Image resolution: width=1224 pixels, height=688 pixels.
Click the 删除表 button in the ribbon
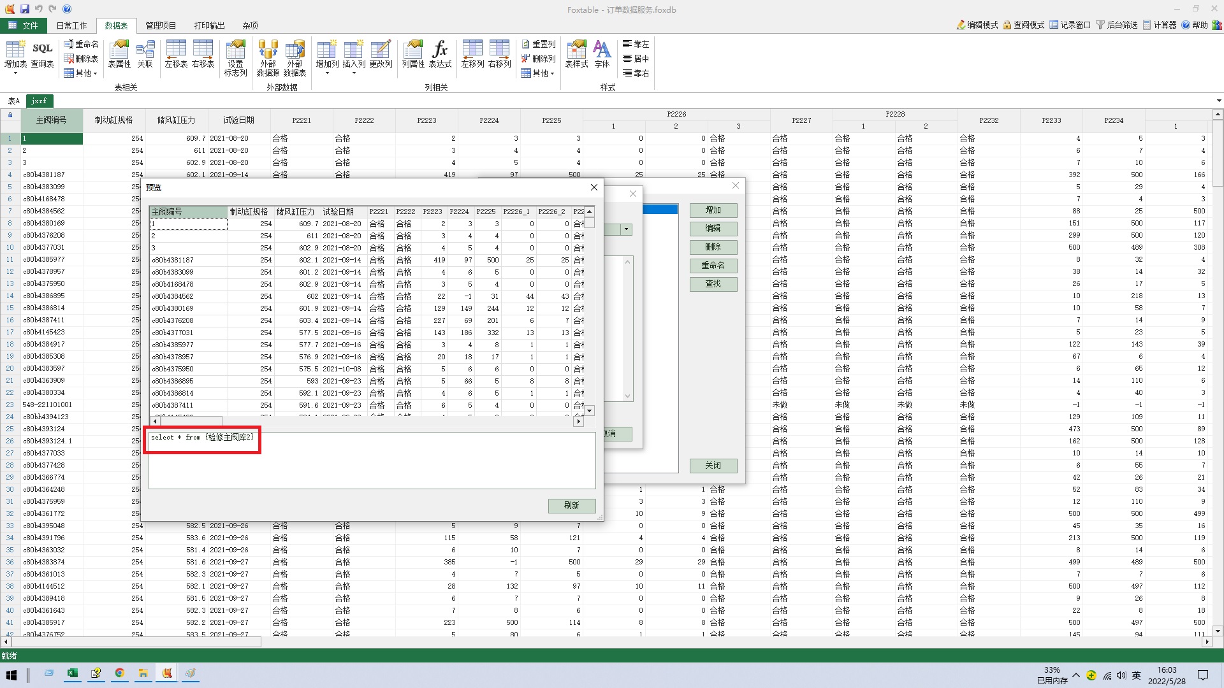pos(81,59)
